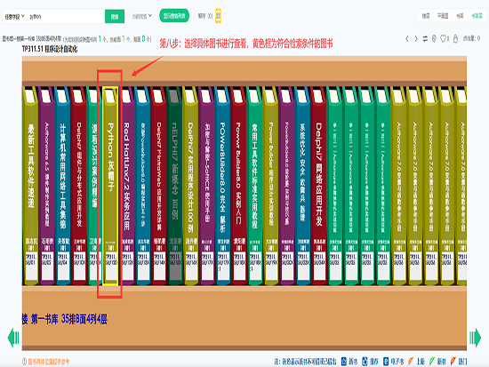Screen dimensions: 489x367
Task: Select the Delphi7 IntraWeb 应用开发 book
Action: [x=159, y=186]
